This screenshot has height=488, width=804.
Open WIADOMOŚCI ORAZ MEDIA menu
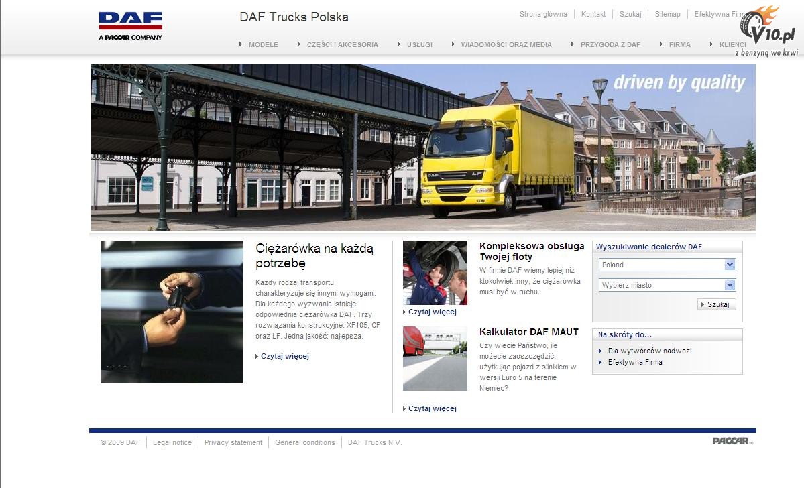(506, 45)
